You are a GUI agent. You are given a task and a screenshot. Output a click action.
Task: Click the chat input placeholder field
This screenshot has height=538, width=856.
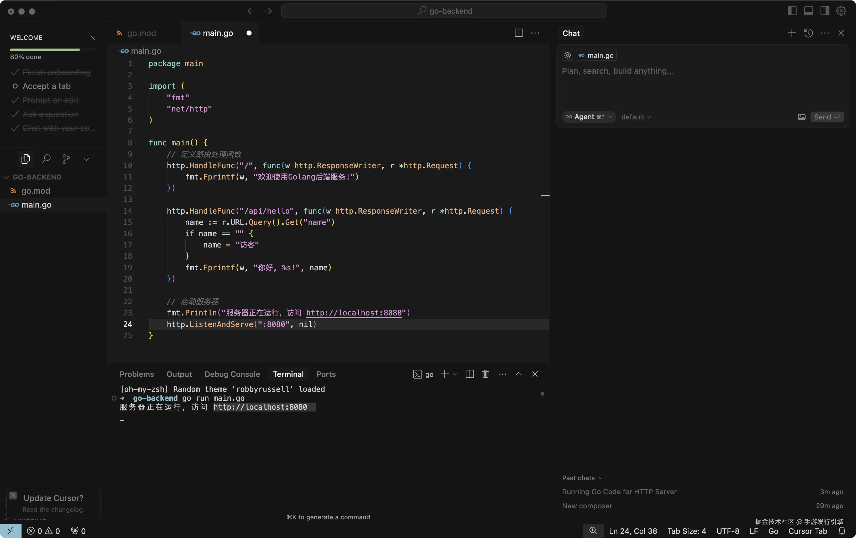click(618, 71)
